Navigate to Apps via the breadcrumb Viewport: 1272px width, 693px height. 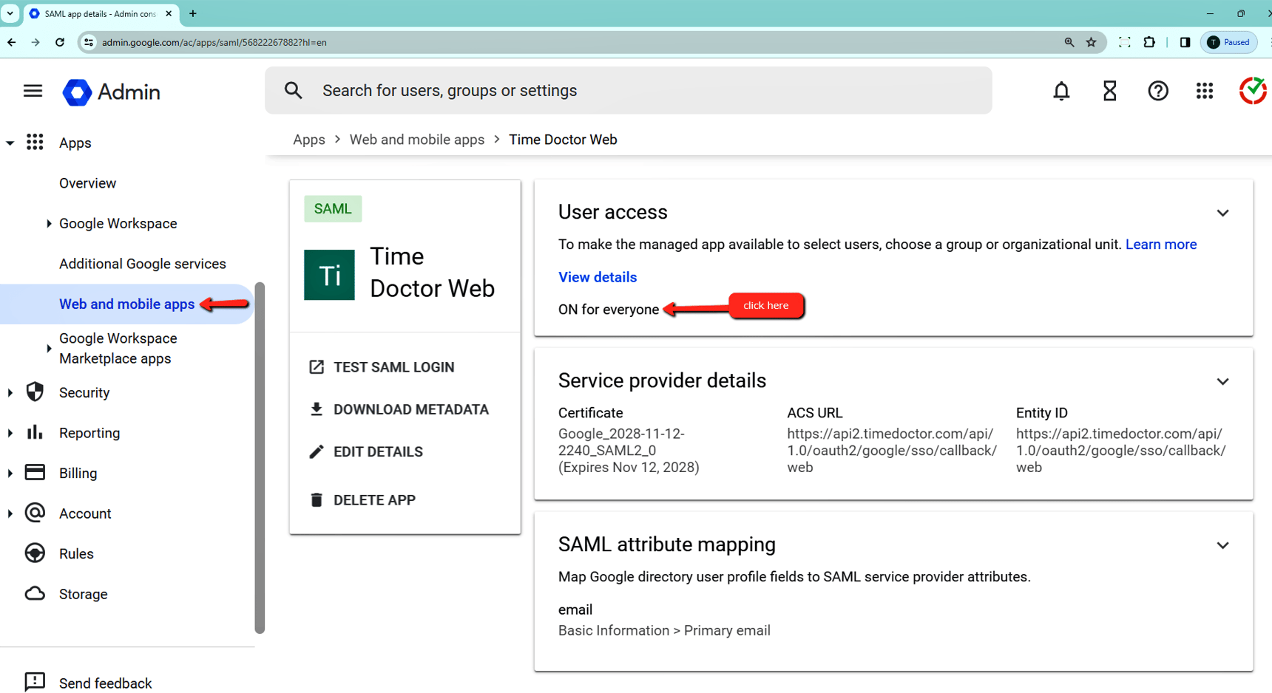click(x=309, y=139)
